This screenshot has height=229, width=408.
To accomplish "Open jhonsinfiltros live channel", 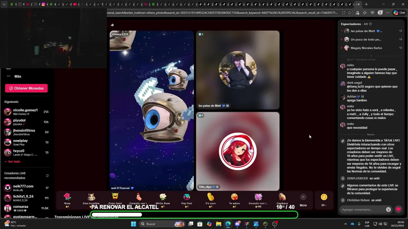I will coord(26,132).
